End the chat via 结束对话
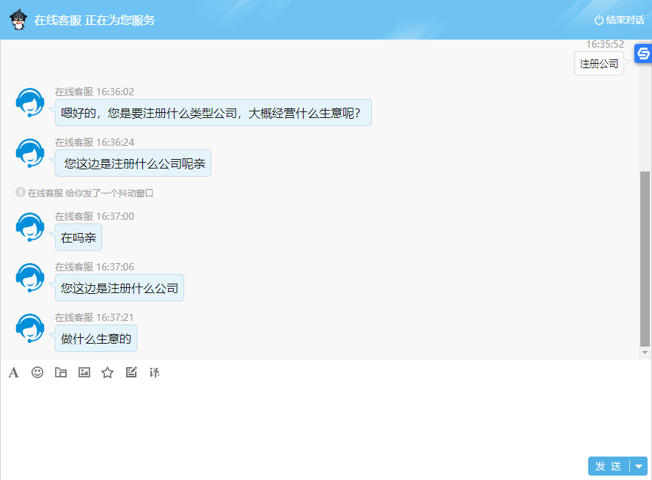 [x=619, y=20]
